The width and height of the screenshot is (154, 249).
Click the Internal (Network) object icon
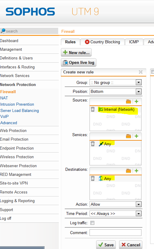pyautogui.click(x=101, y=109)
